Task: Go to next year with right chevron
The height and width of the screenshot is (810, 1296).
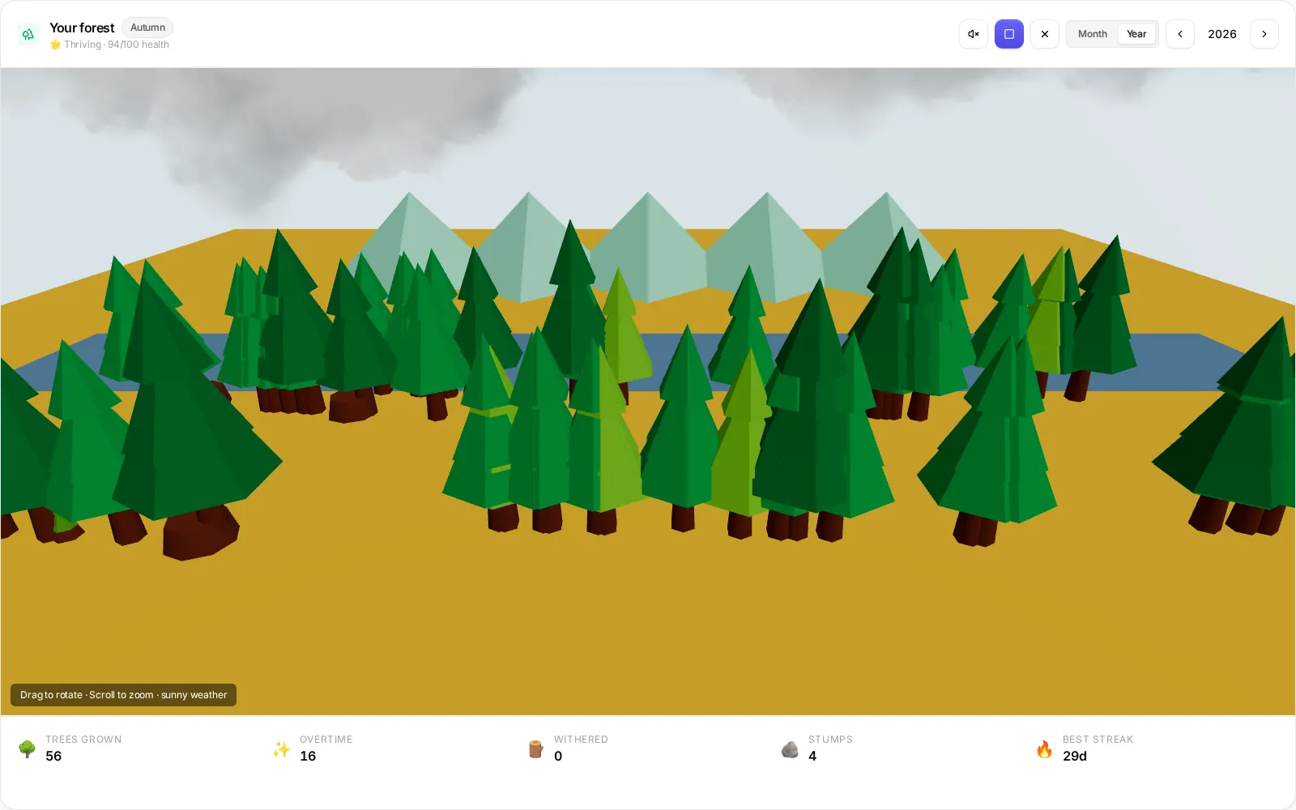Action: 1264,34
